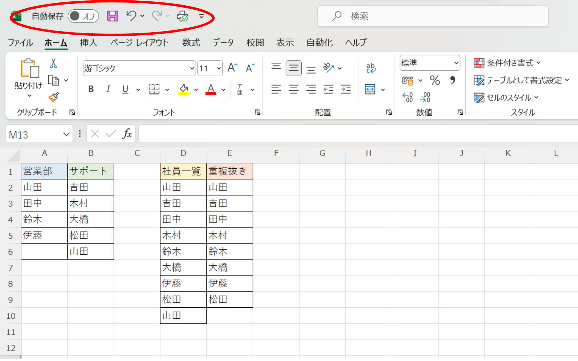Center text horizontally in cell
Viewport: 578px width, 361px height.
tap(294, 89)
